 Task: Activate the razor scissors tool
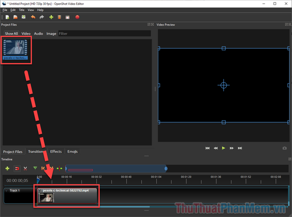(x=25, y=169)
